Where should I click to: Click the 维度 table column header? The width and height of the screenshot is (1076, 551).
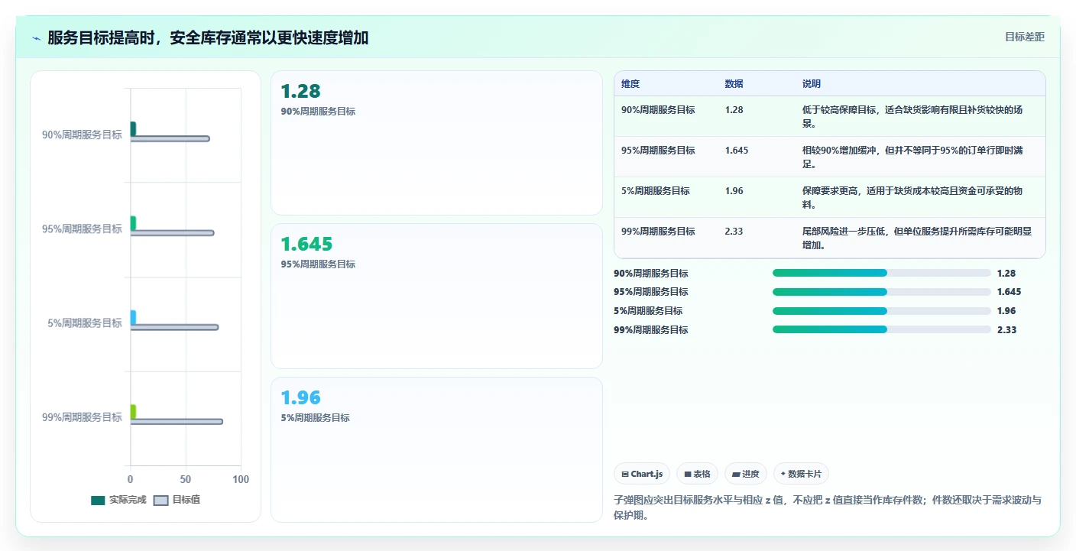[x=630, y=84]
